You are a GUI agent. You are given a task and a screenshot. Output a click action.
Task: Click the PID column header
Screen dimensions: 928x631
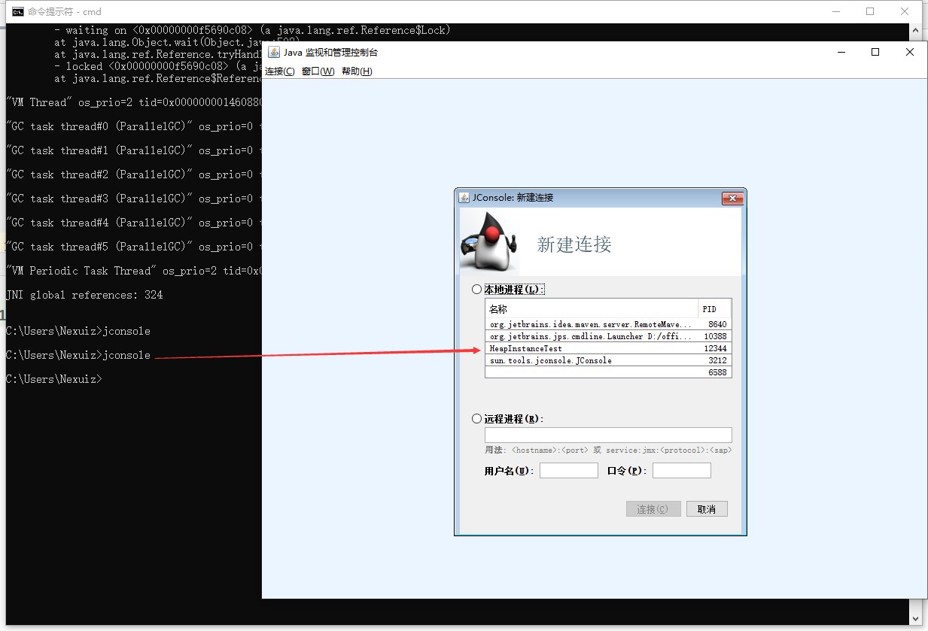click(x=714, y=309)
